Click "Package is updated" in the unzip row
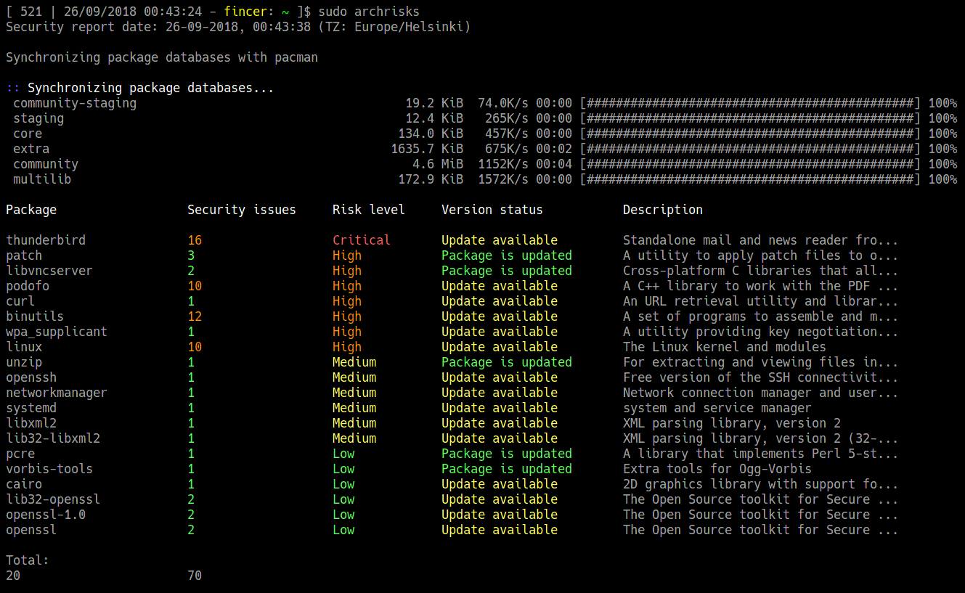 tap(507, 362)
